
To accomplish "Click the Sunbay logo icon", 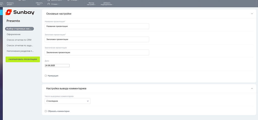I will click(x=8, y=12).
